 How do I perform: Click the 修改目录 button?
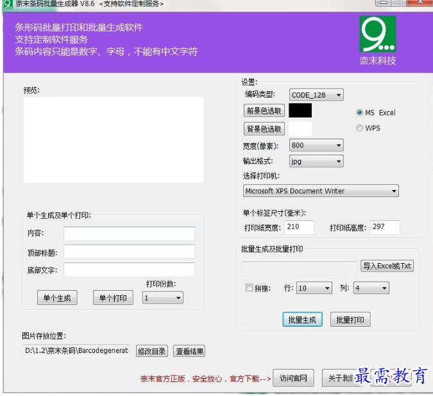click(151, 351)
